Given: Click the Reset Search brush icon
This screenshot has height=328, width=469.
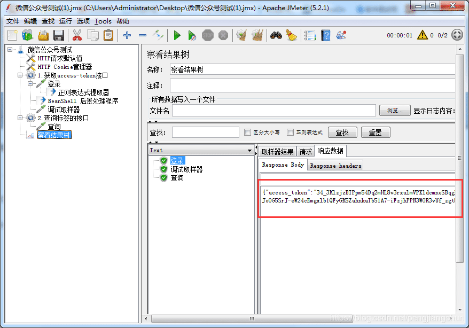Looking at the screenshot, I should 291,35.
